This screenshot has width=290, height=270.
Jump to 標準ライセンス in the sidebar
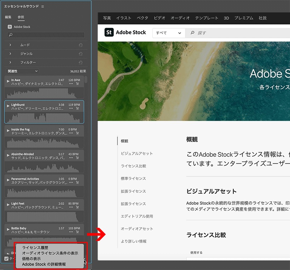(133, 179)
